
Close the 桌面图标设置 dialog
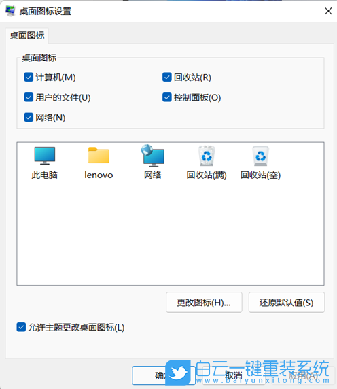tap(328, 11)
